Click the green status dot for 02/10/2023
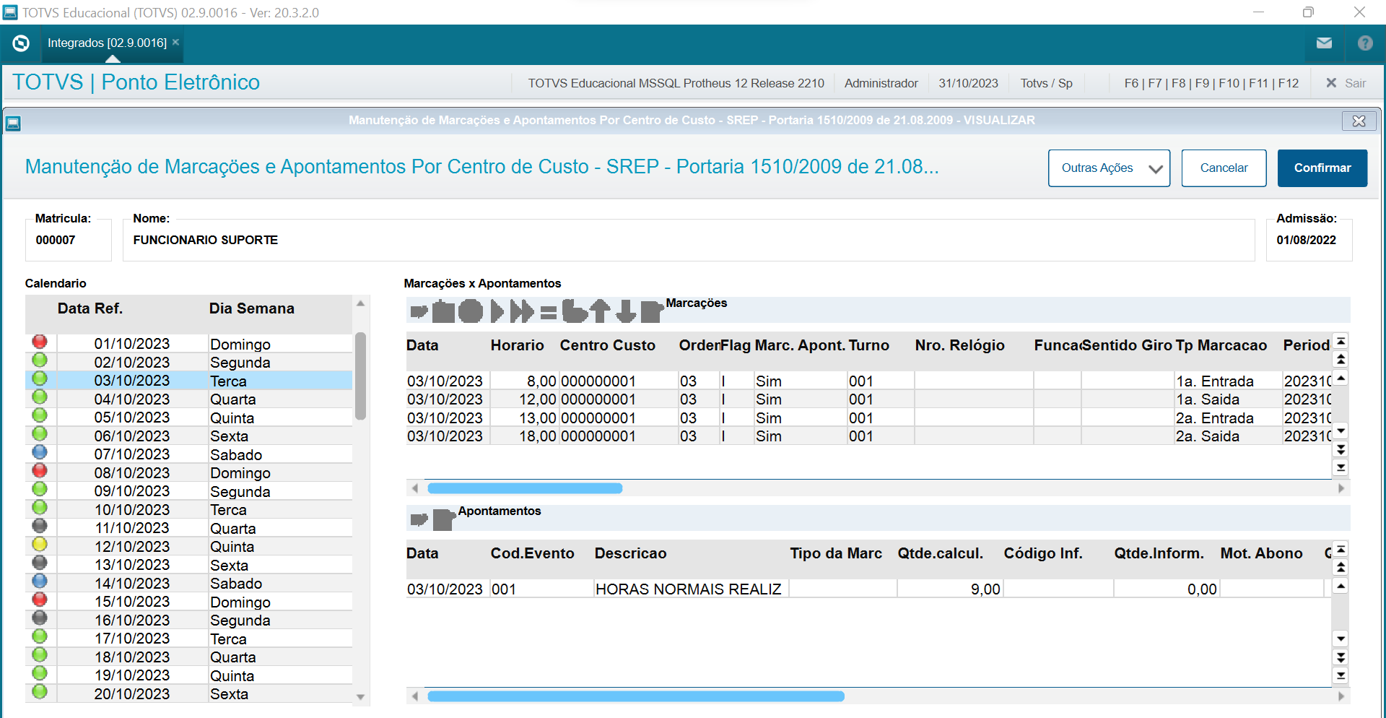This screenshot has height=718, width=1386. pyautogui.click(x=40, y=360)
